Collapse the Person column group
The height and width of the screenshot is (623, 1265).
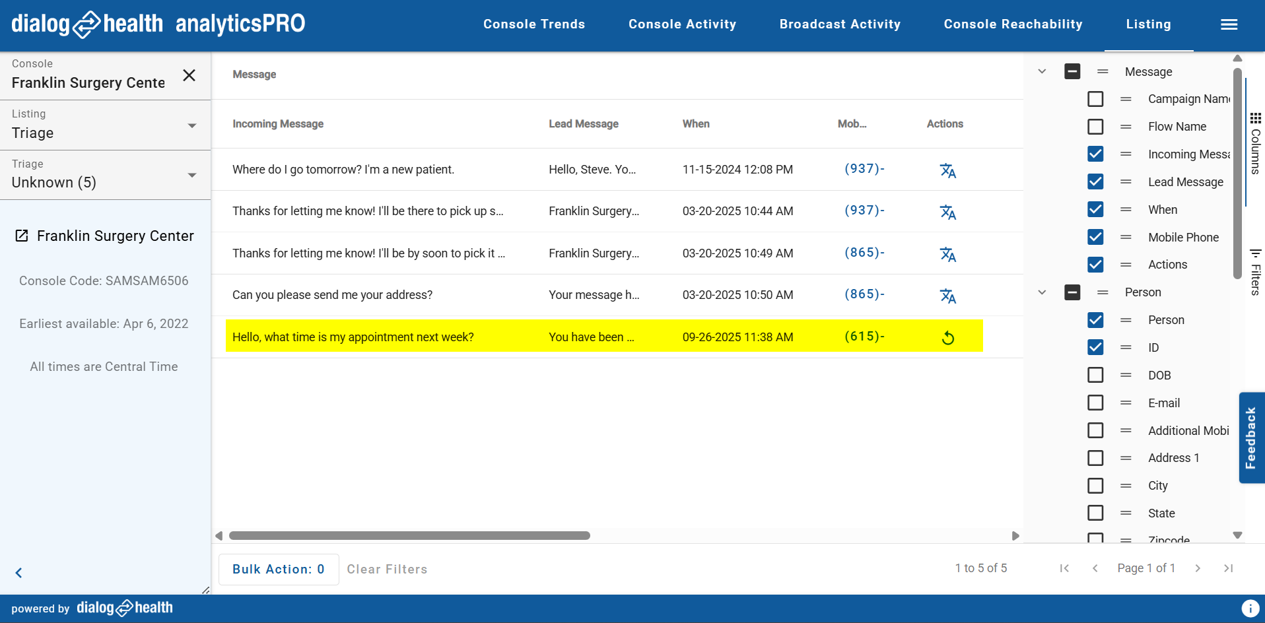coord(1042,292)
